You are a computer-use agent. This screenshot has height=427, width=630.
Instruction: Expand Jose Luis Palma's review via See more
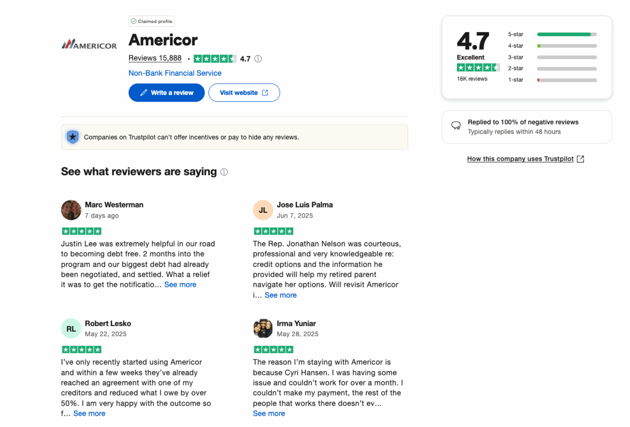pos(281,295)
